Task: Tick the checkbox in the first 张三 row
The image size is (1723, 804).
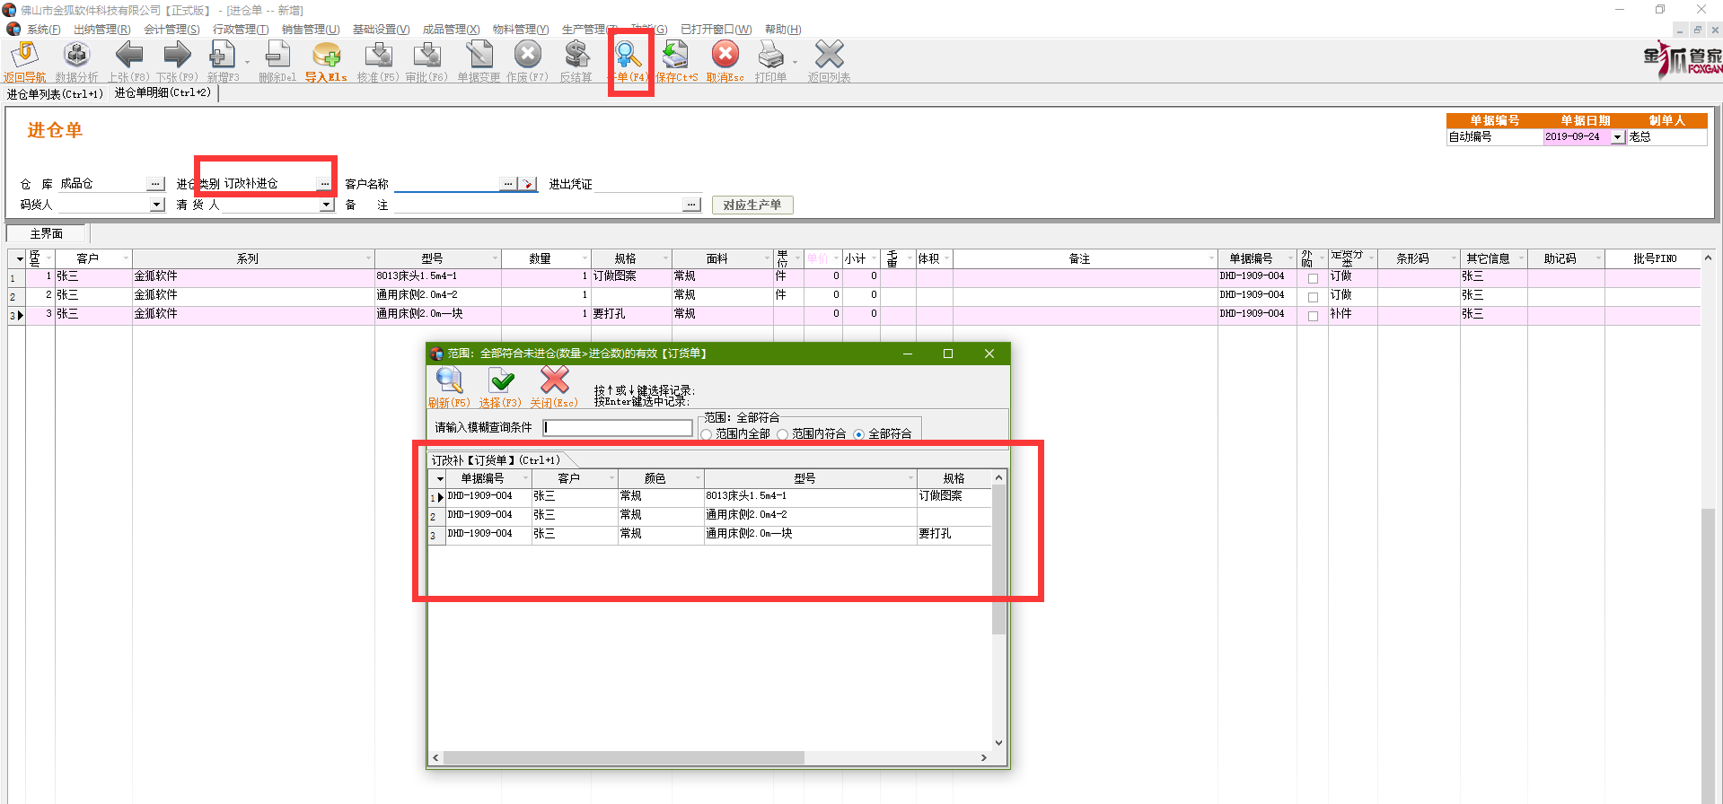Action: point(1313,278)
